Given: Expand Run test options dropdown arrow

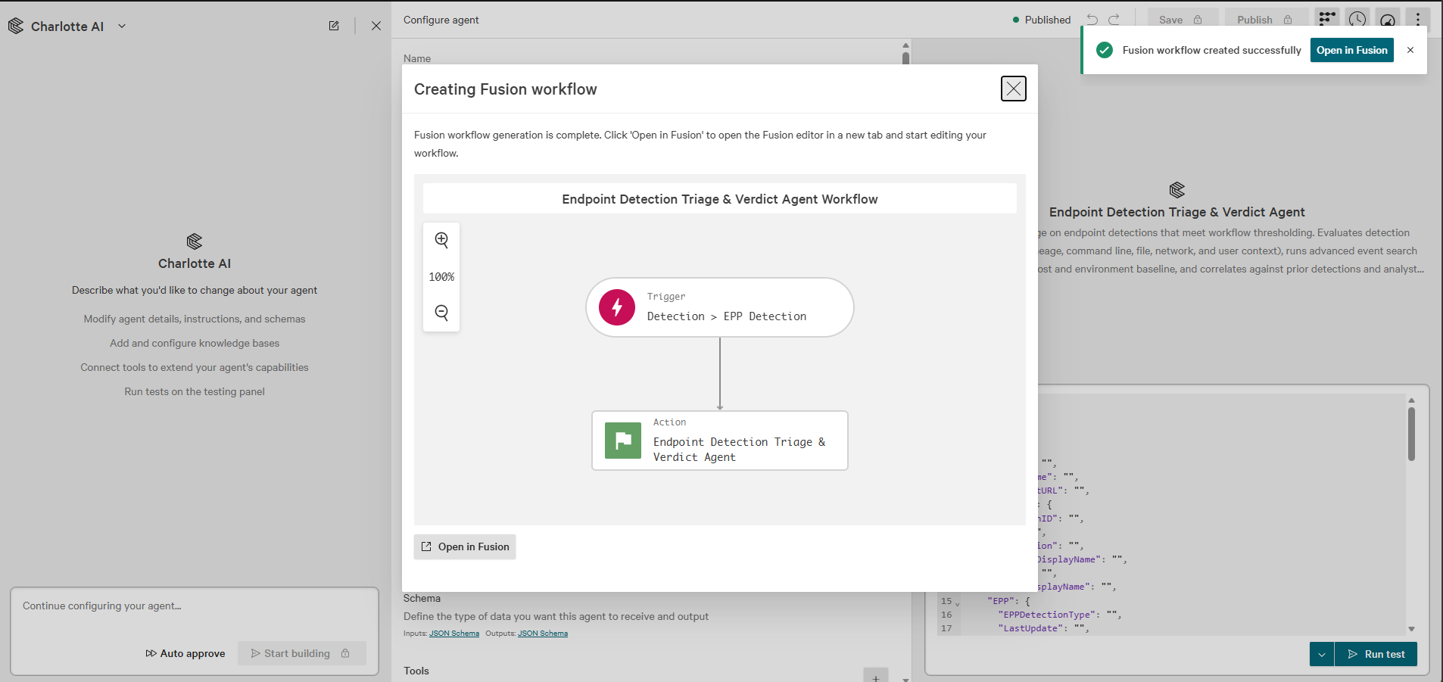Looking at the screenshot, I should point(1322,654).
